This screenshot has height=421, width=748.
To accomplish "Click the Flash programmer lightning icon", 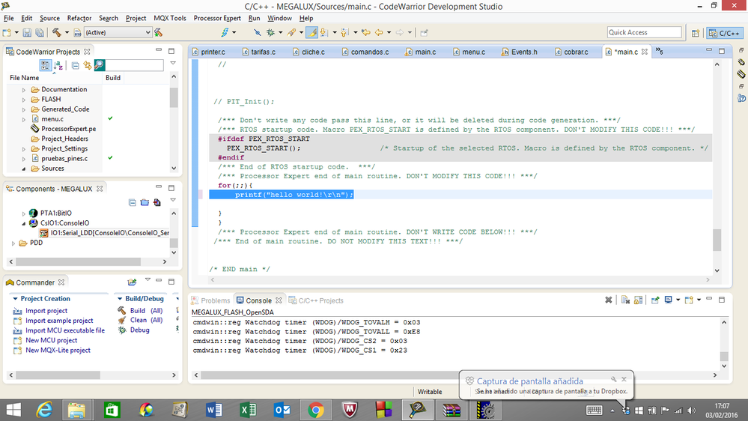I will [225, 32].
